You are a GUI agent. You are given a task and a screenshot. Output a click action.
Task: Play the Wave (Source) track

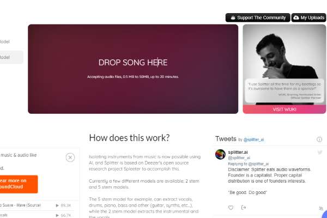(x=57, y=205)
